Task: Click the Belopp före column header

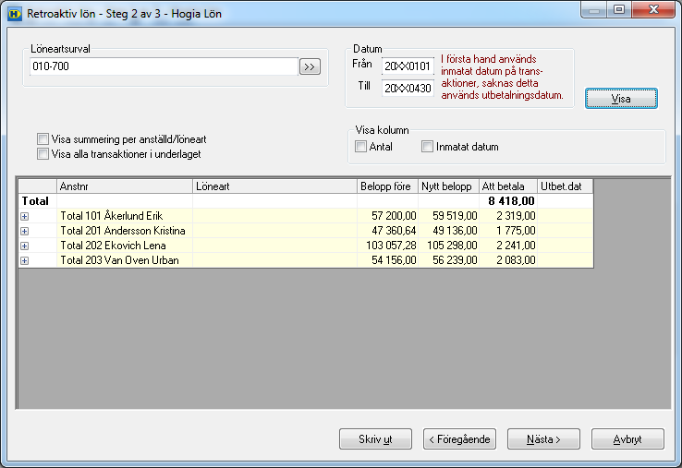Action: tap(387, 186)
